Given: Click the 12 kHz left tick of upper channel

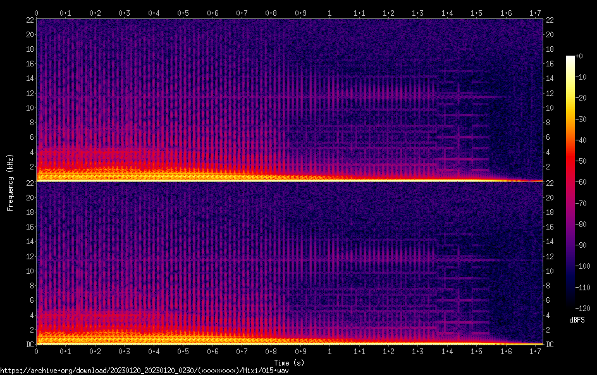Looking at the screenshot, I should pyautogui.click(x=28, y=93).
